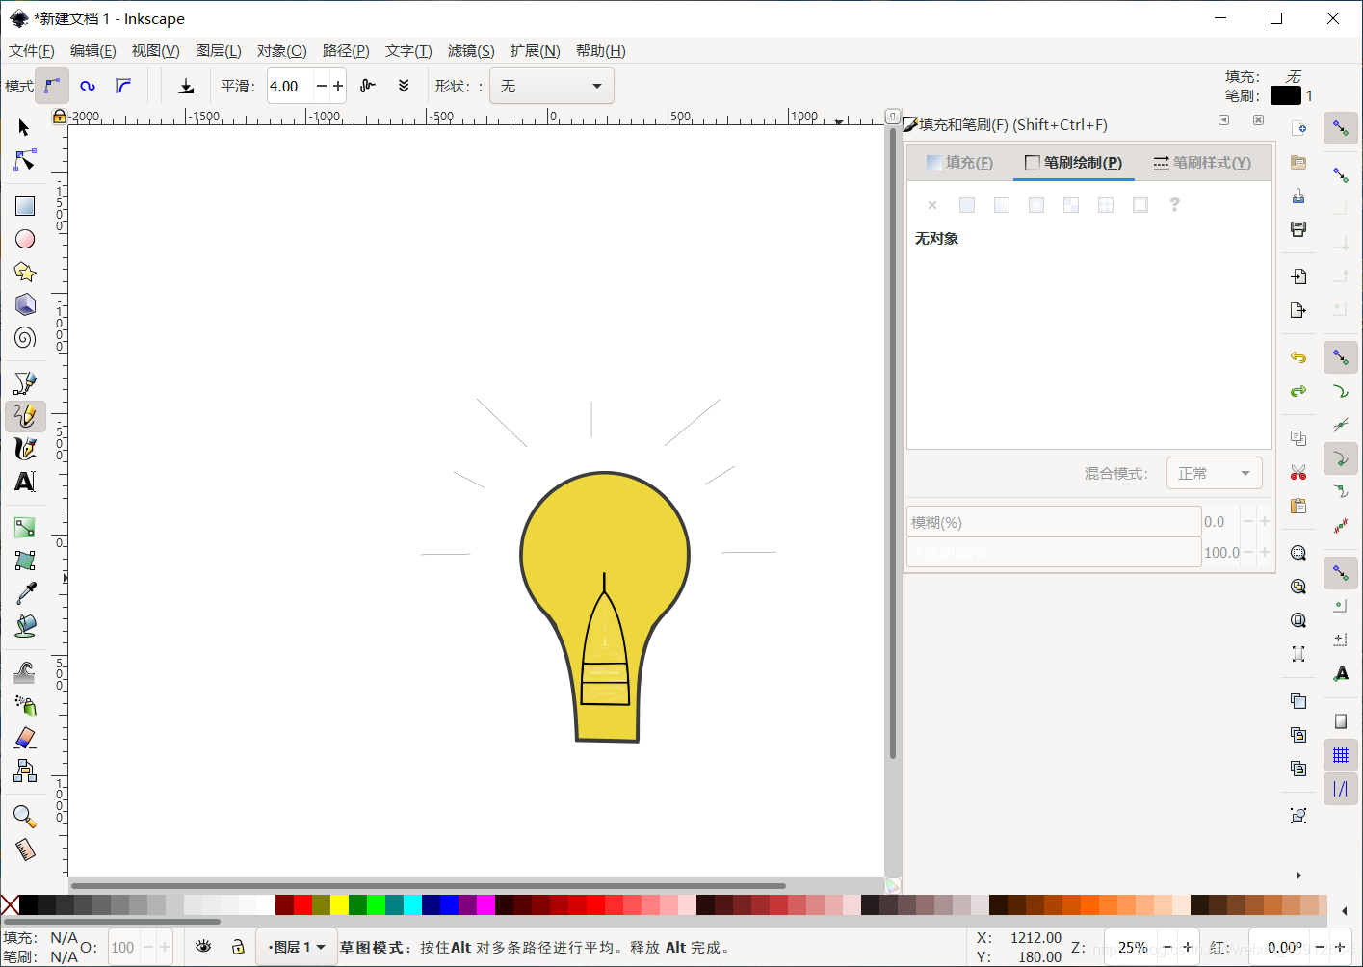This screenshot has height=967, width=1363.
Task: Click the zoom field showing 25%
Action: tap(1132, 947)
